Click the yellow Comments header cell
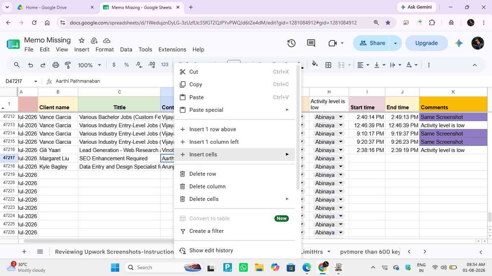 (453, 104)
